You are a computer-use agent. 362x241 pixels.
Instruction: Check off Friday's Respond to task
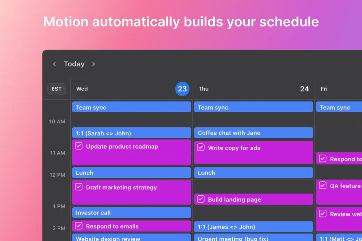click(323, 158)
